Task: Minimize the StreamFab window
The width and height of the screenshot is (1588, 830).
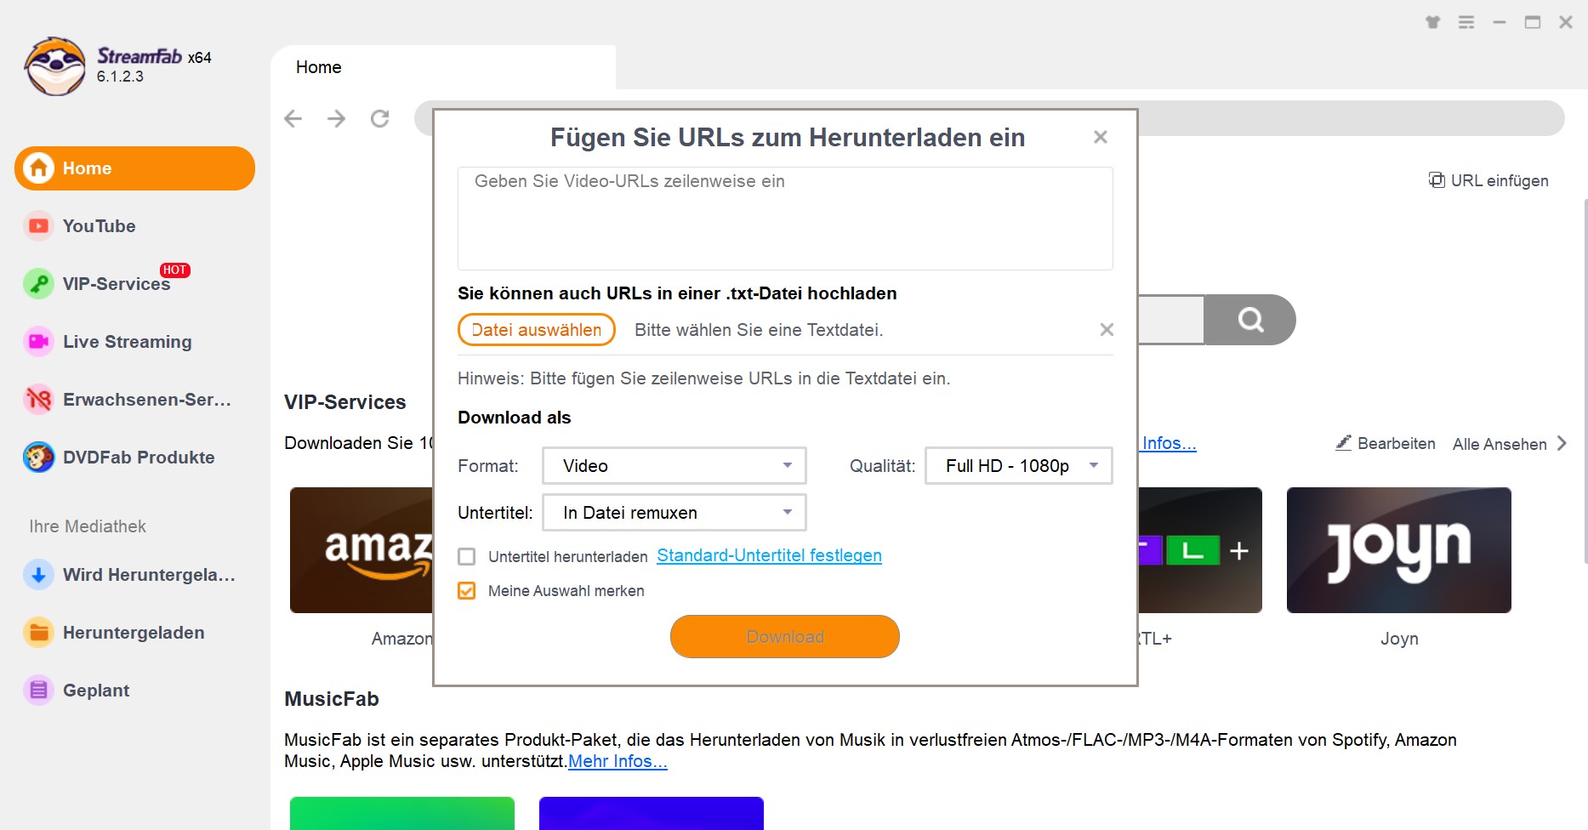Action: (1500, 22)
